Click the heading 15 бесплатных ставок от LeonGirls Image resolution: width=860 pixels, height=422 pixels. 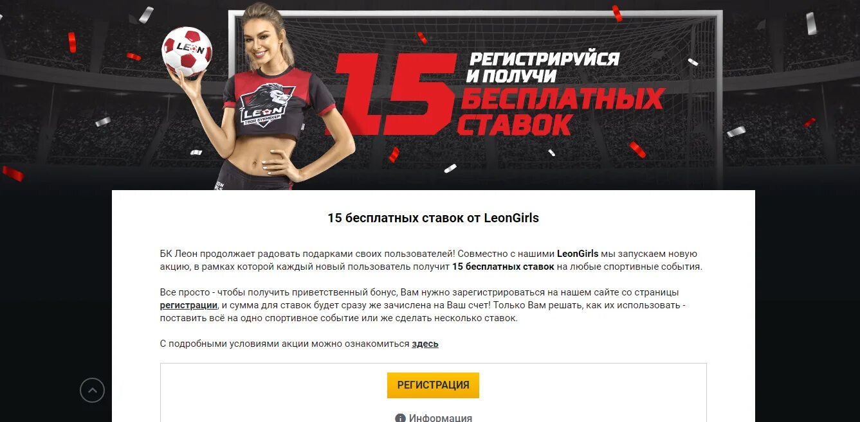click(x=434, y=218)
